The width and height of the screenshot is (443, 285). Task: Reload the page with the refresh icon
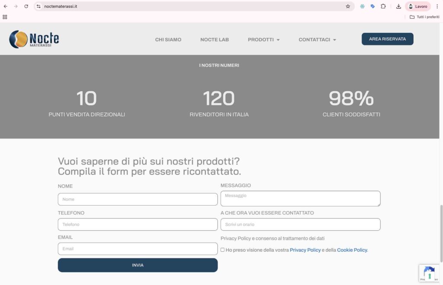(26, 6)
